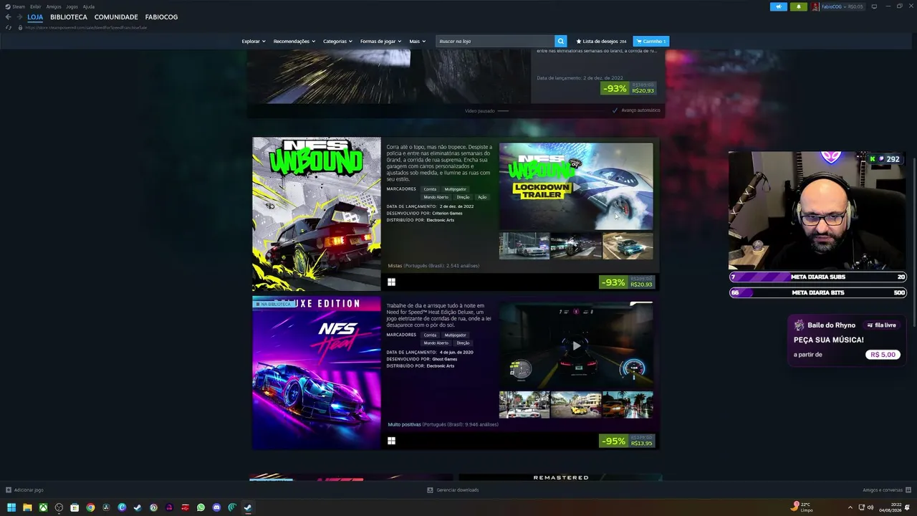Click the store search magnifier button

pyautogui.click(x=561, y=42)
